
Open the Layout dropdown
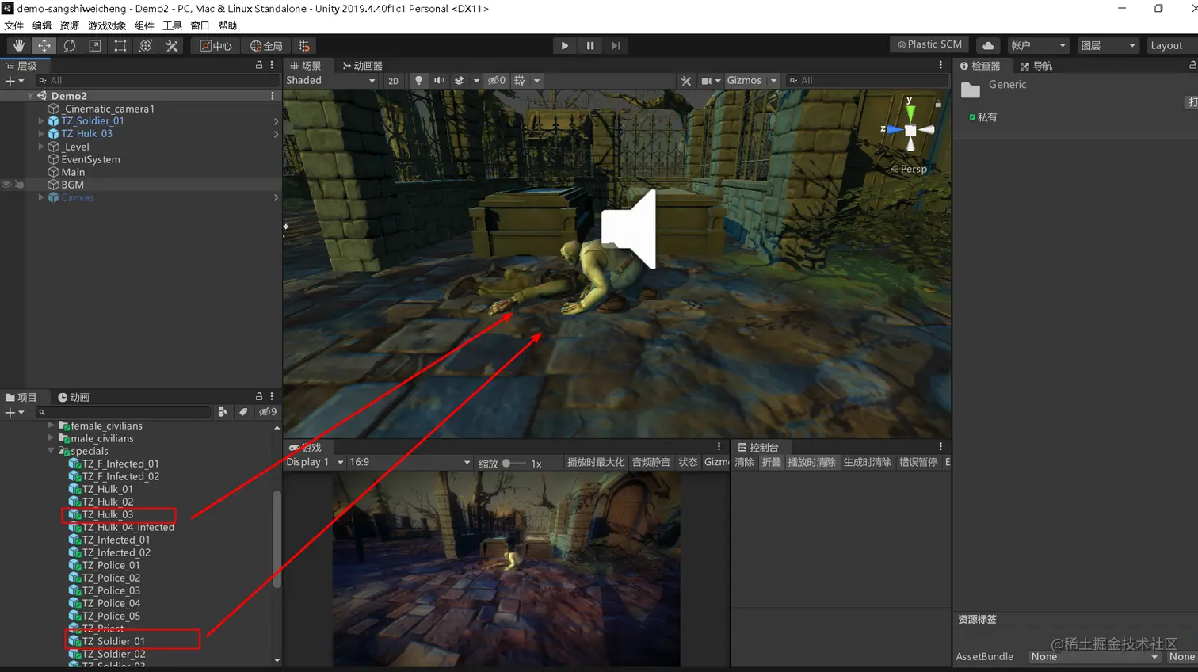click(1171, 45)
